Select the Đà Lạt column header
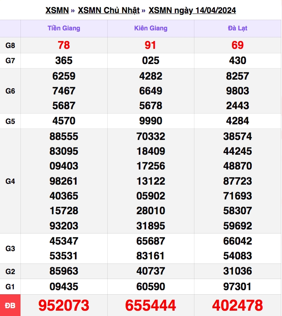Viewport: 282px width, 316px height. click(x=237, y=28)
